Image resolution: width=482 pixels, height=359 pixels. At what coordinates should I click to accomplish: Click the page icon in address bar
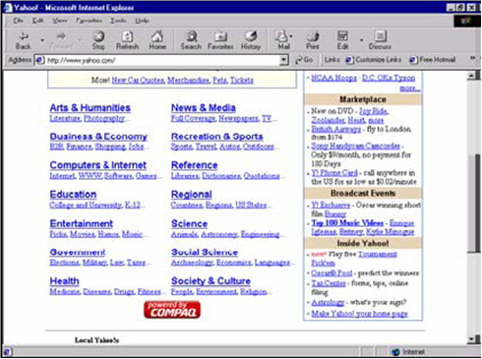[40, 60]
